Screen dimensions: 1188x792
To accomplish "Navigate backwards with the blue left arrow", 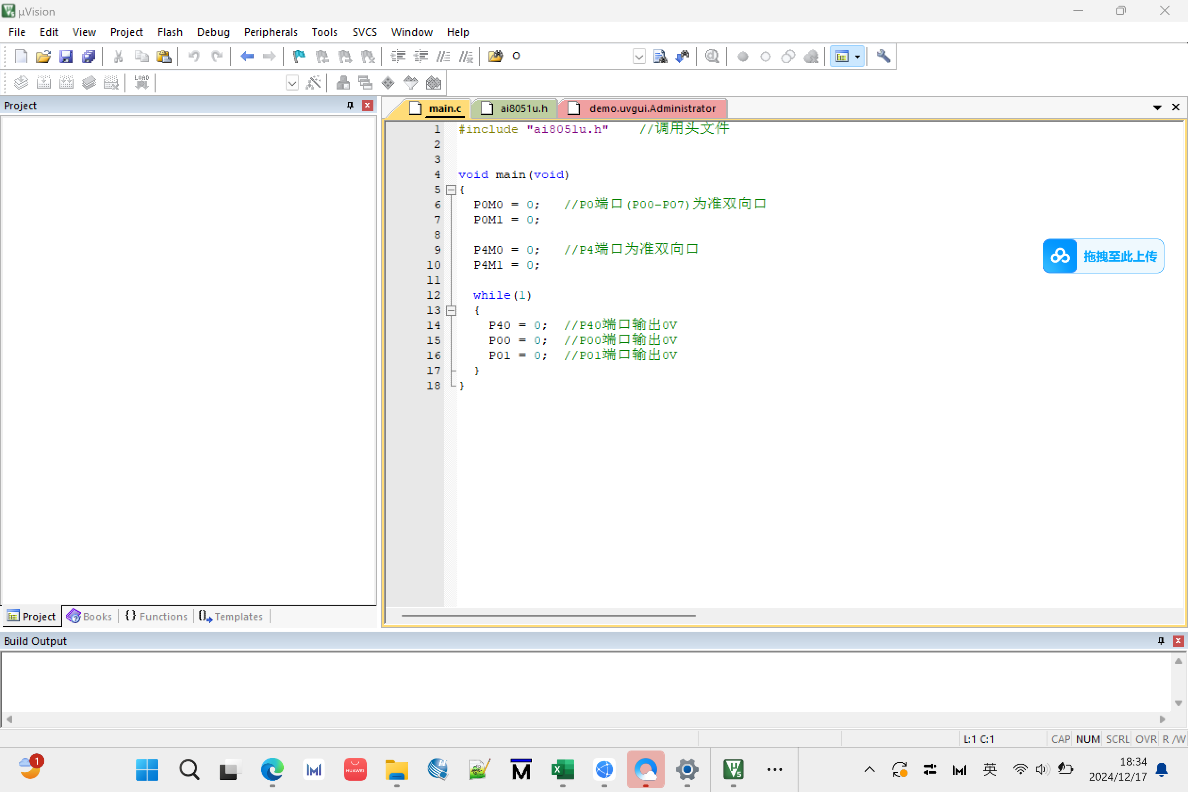I will pyautogui.click(x=247, y=56).
